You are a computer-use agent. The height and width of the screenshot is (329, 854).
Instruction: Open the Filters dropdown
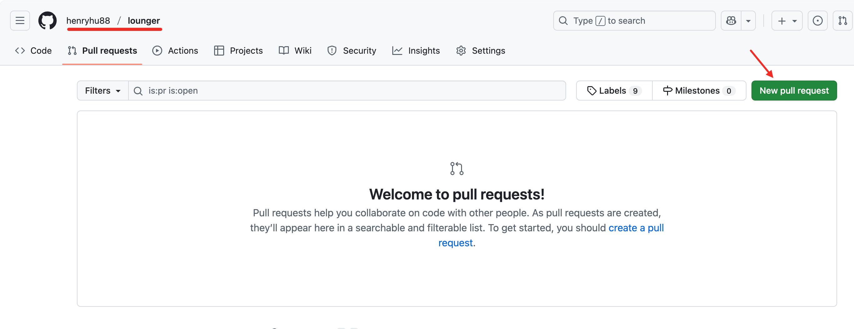pyautogui.click(x=103, y=91)
